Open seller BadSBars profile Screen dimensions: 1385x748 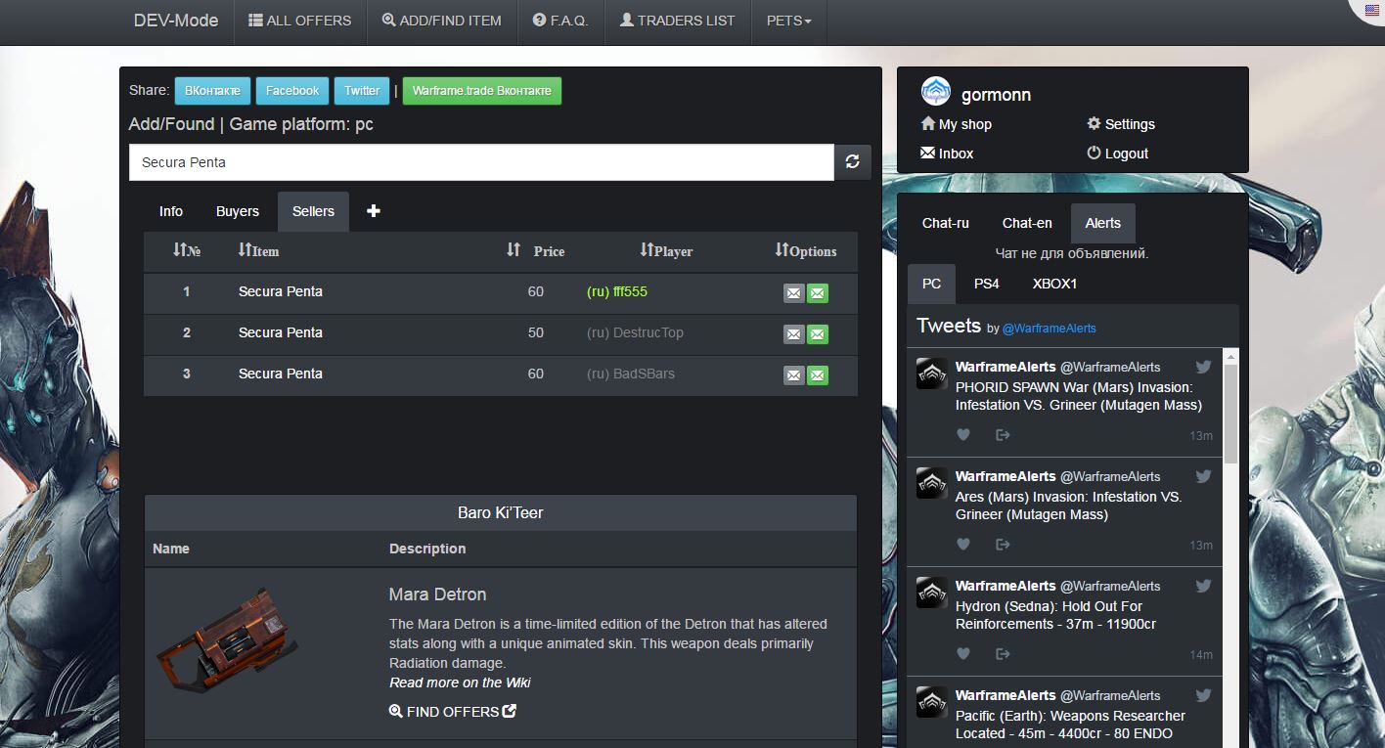631,374
